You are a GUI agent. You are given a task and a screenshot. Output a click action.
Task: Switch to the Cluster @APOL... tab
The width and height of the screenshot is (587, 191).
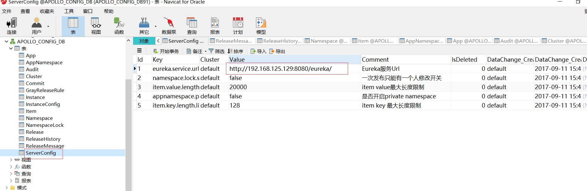564,41
